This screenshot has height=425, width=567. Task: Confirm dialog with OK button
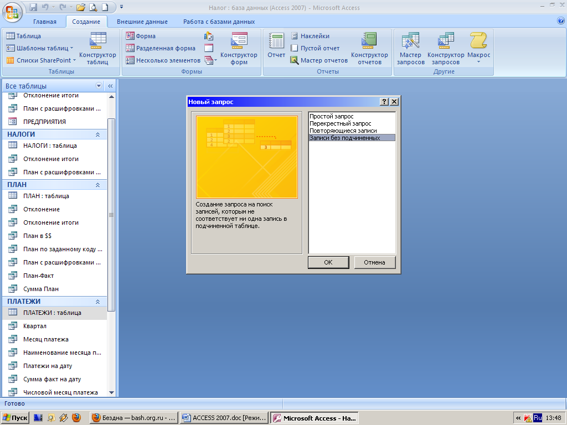coord(328,262)
